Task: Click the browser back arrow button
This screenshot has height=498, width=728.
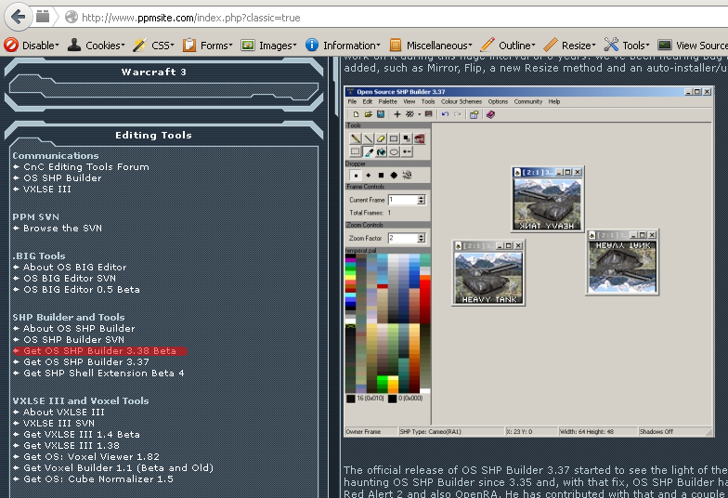Action: click(x=18, y=17)
